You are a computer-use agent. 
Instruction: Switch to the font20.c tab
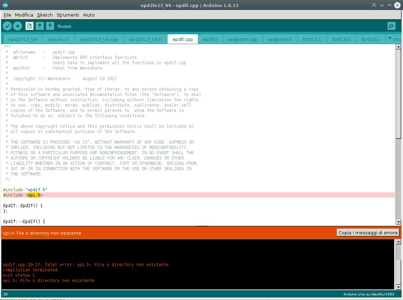370,39
